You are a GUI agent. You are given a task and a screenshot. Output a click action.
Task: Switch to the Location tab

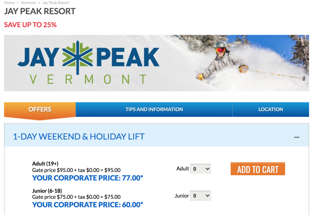click(270, 109)
